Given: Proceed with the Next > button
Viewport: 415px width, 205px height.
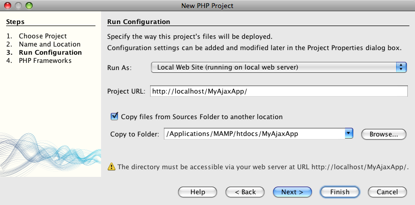Looking at the screenshot, I should point(292,192).
